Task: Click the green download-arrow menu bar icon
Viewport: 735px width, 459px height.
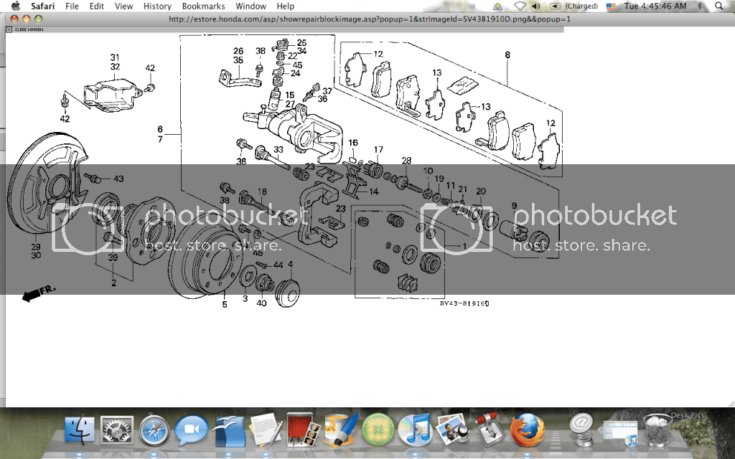Action: (x=498, y=6)
